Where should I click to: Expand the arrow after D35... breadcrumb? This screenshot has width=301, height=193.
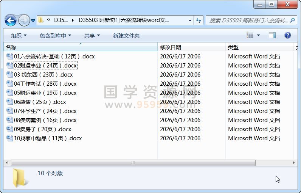pyautogui.click(x=73, y=20)
